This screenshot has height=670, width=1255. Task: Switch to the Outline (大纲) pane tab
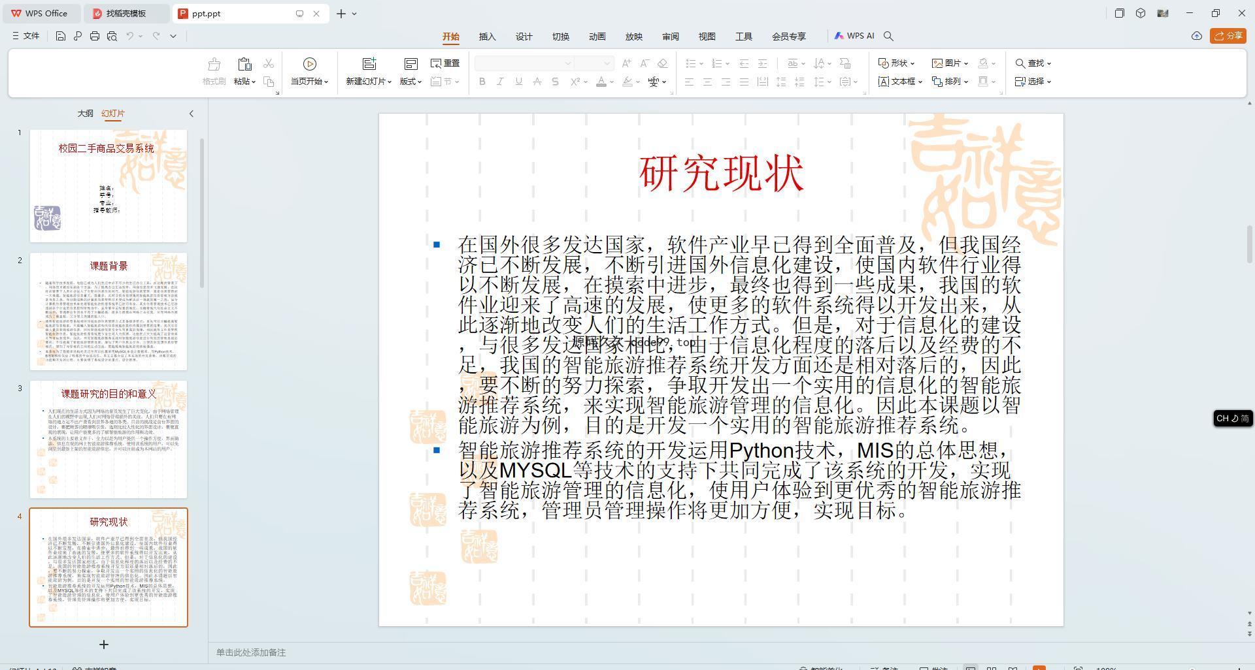(85, 113)
